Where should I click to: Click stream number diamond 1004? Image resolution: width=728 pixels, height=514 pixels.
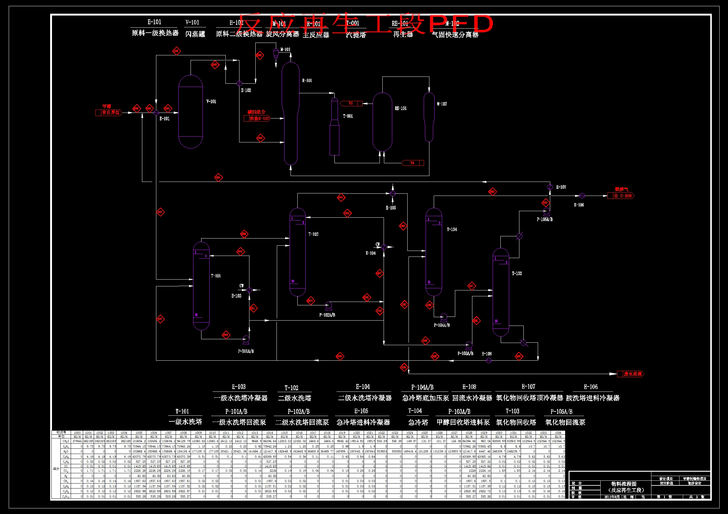click(x=260, y=138)
